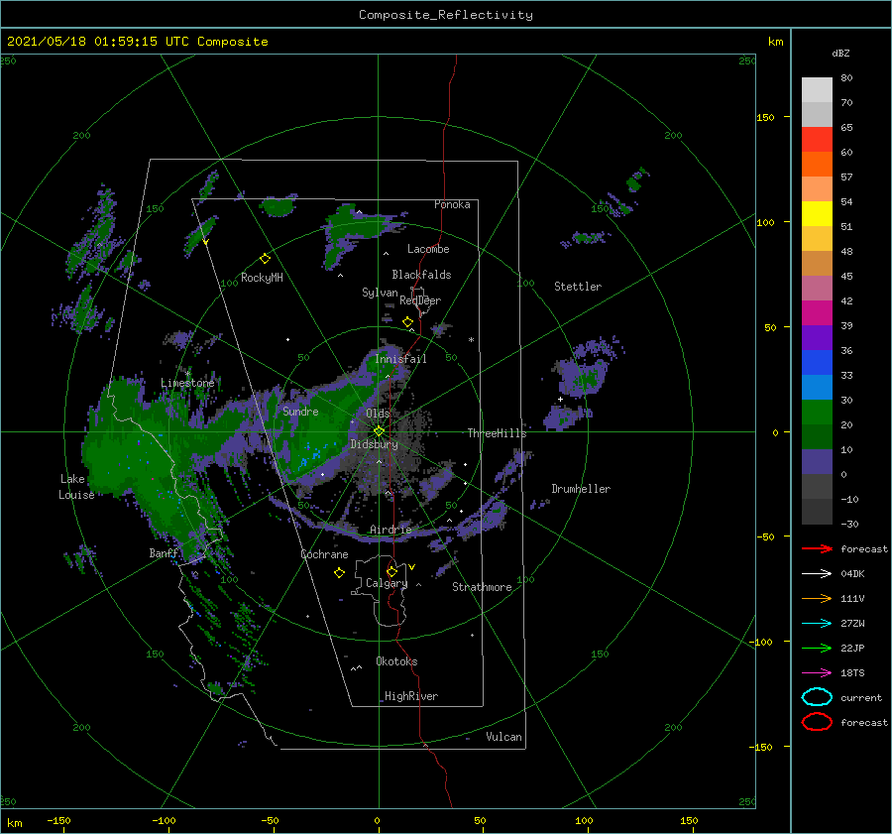Click the RockyMH label
The width and height of the screenshot is (892, 834).
coord(262,278)
